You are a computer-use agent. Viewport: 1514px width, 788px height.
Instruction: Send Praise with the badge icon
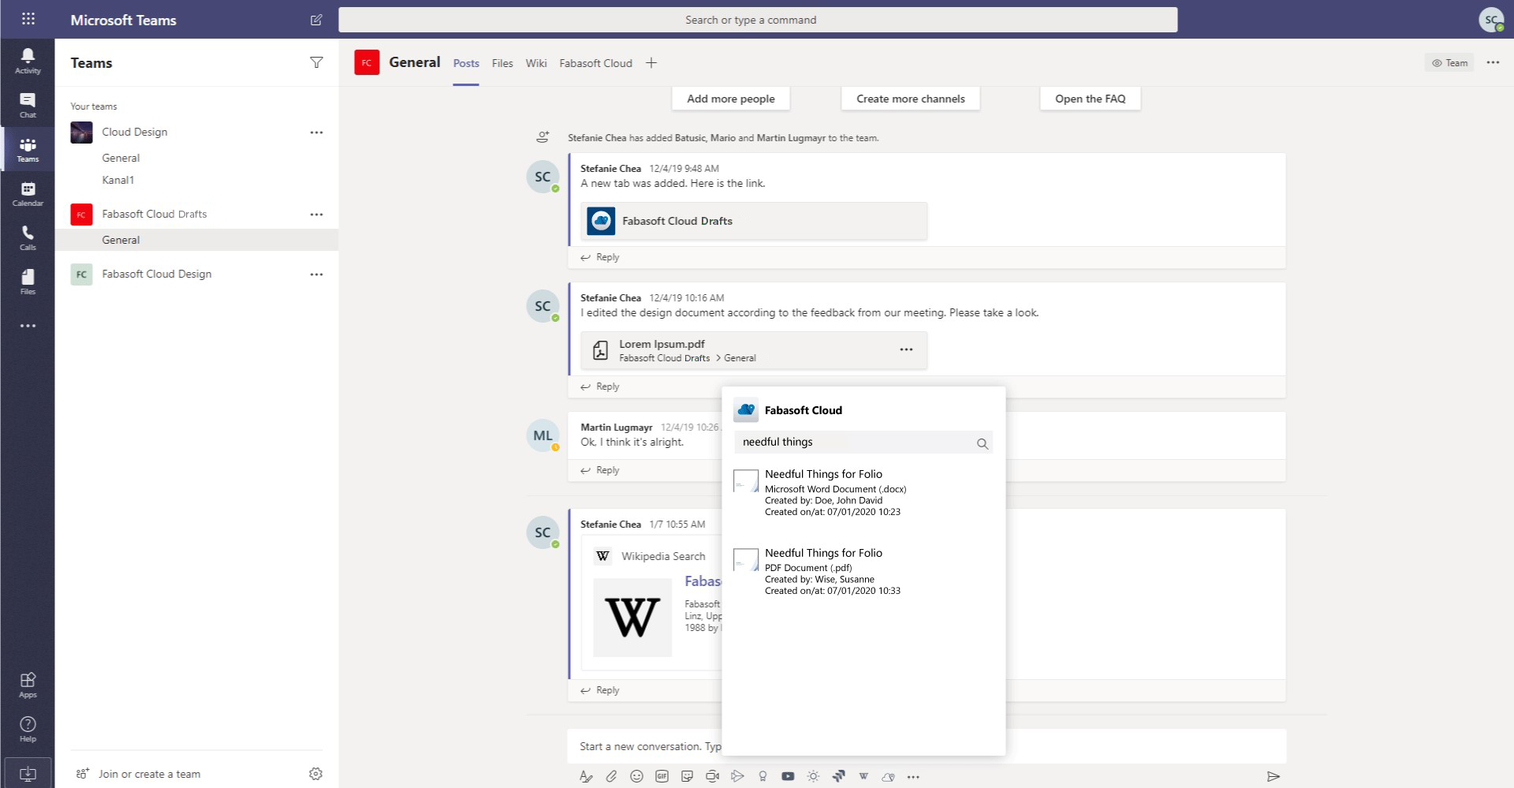click(x=763, y=776)
